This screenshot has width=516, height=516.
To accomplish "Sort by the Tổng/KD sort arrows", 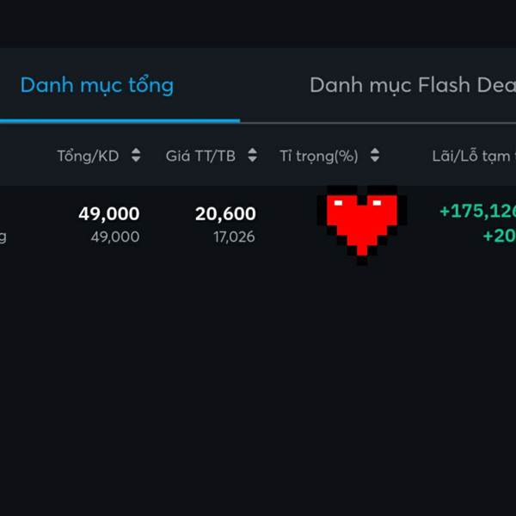I will (136, 156).
